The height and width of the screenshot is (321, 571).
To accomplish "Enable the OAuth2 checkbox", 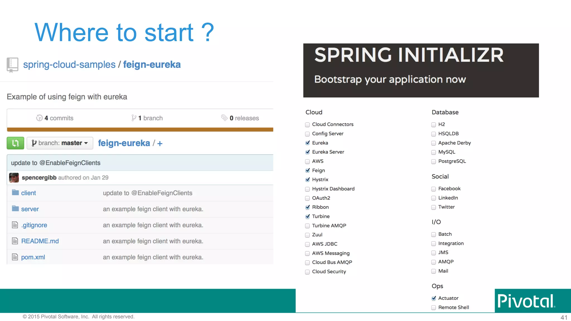I will click(x=307, y=198).
